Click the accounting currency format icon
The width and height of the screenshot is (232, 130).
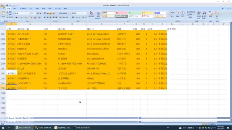pyautogui.click(x=73, y=17)
